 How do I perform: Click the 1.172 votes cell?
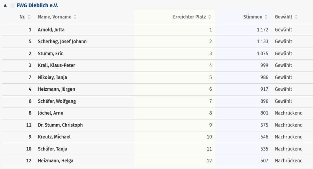pos(262,30)
